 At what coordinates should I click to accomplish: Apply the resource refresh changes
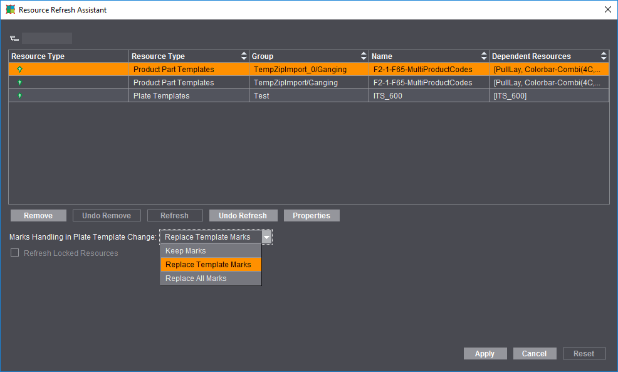click(x=484, y=354)
